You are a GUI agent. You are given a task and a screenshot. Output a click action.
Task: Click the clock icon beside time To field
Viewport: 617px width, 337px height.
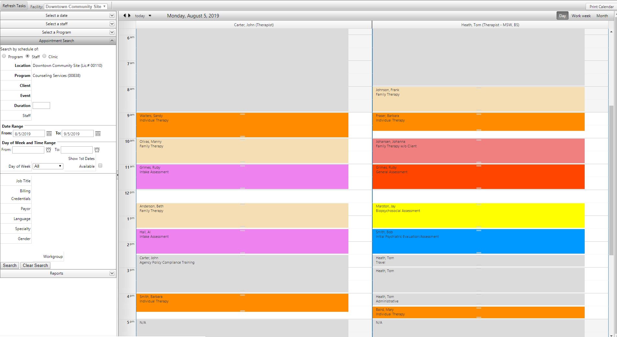click(97, 150)
